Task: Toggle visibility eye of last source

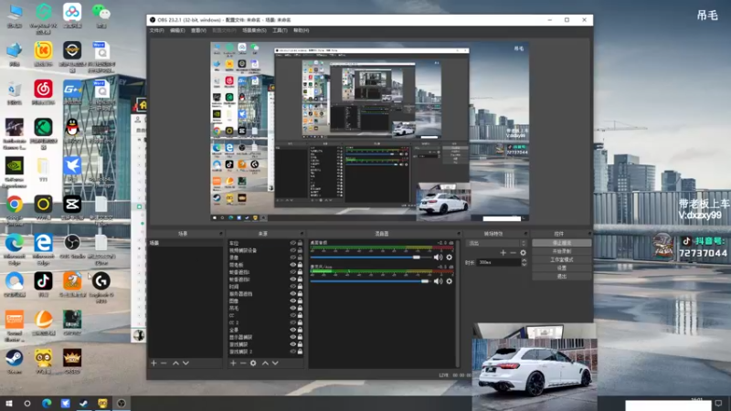Action: (293, 351)
